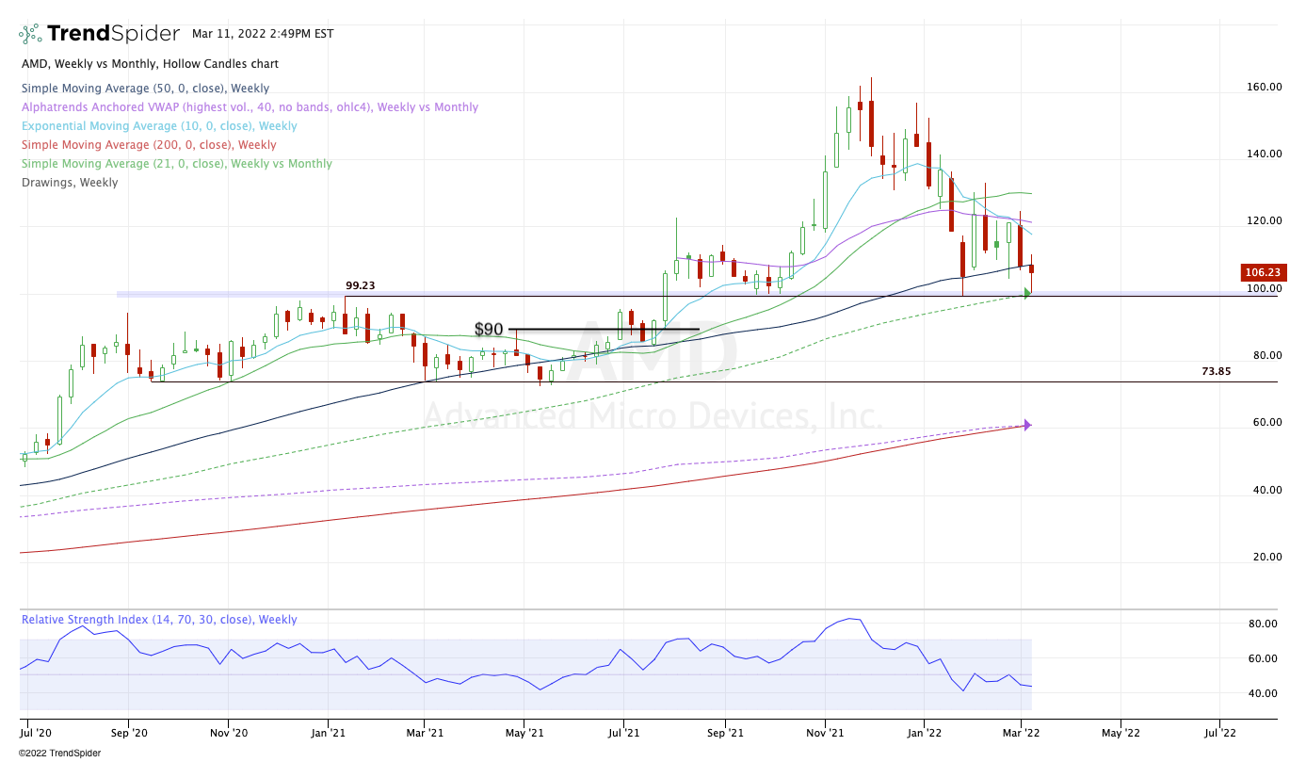This screenshot has width=1306, height=762.
Task: Select the Alphatrends Anchored VWAP legend entry
Action: pos(250,107)
